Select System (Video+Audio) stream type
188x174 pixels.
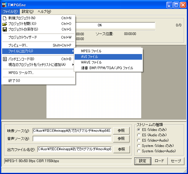pyautogui.click(x=139, y=151)
